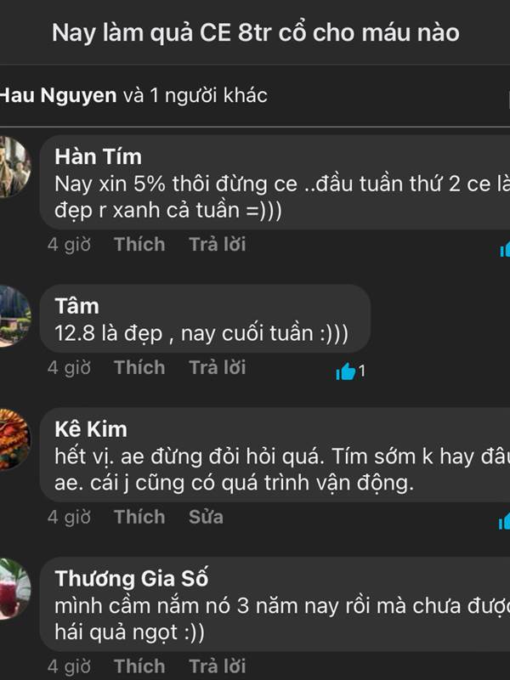Reply to Hàn Tím's comment via Trả lời
The width and height of the screenshot is (510, 680).
coord(218,244)
